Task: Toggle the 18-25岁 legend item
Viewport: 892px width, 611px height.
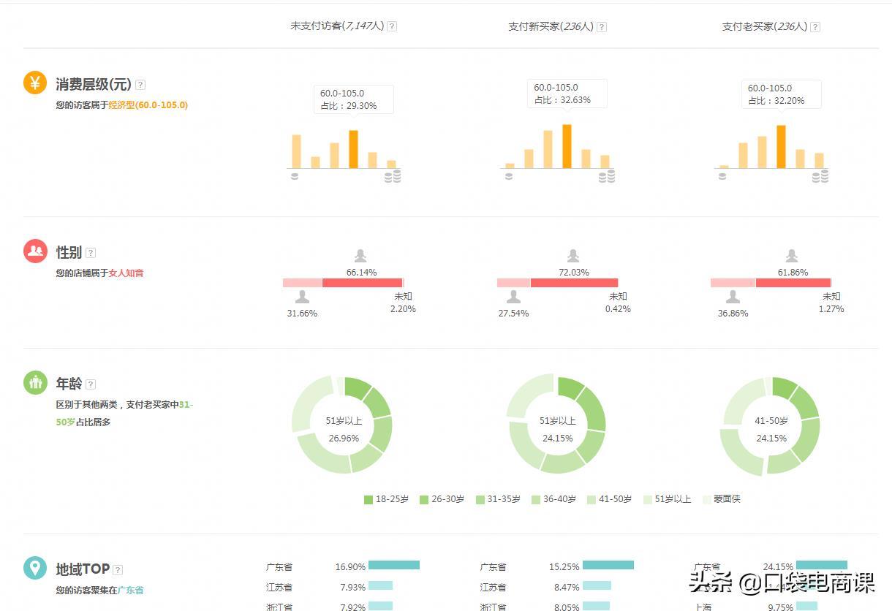Action: (386, 499)
